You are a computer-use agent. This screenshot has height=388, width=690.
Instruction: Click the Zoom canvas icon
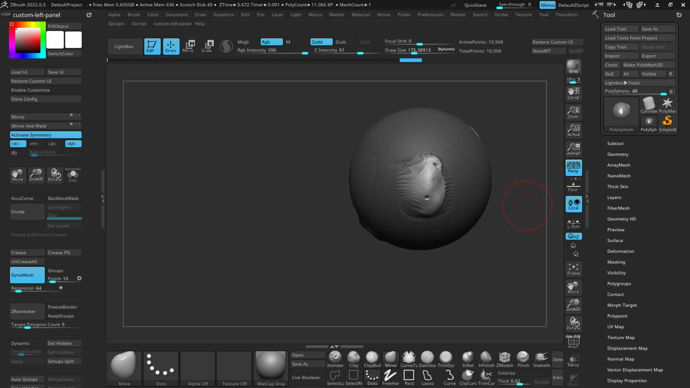[x=573, y=112]
